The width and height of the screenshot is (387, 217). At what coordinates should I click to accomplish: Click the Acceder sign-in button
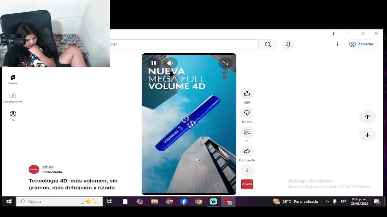coord(362,44)
